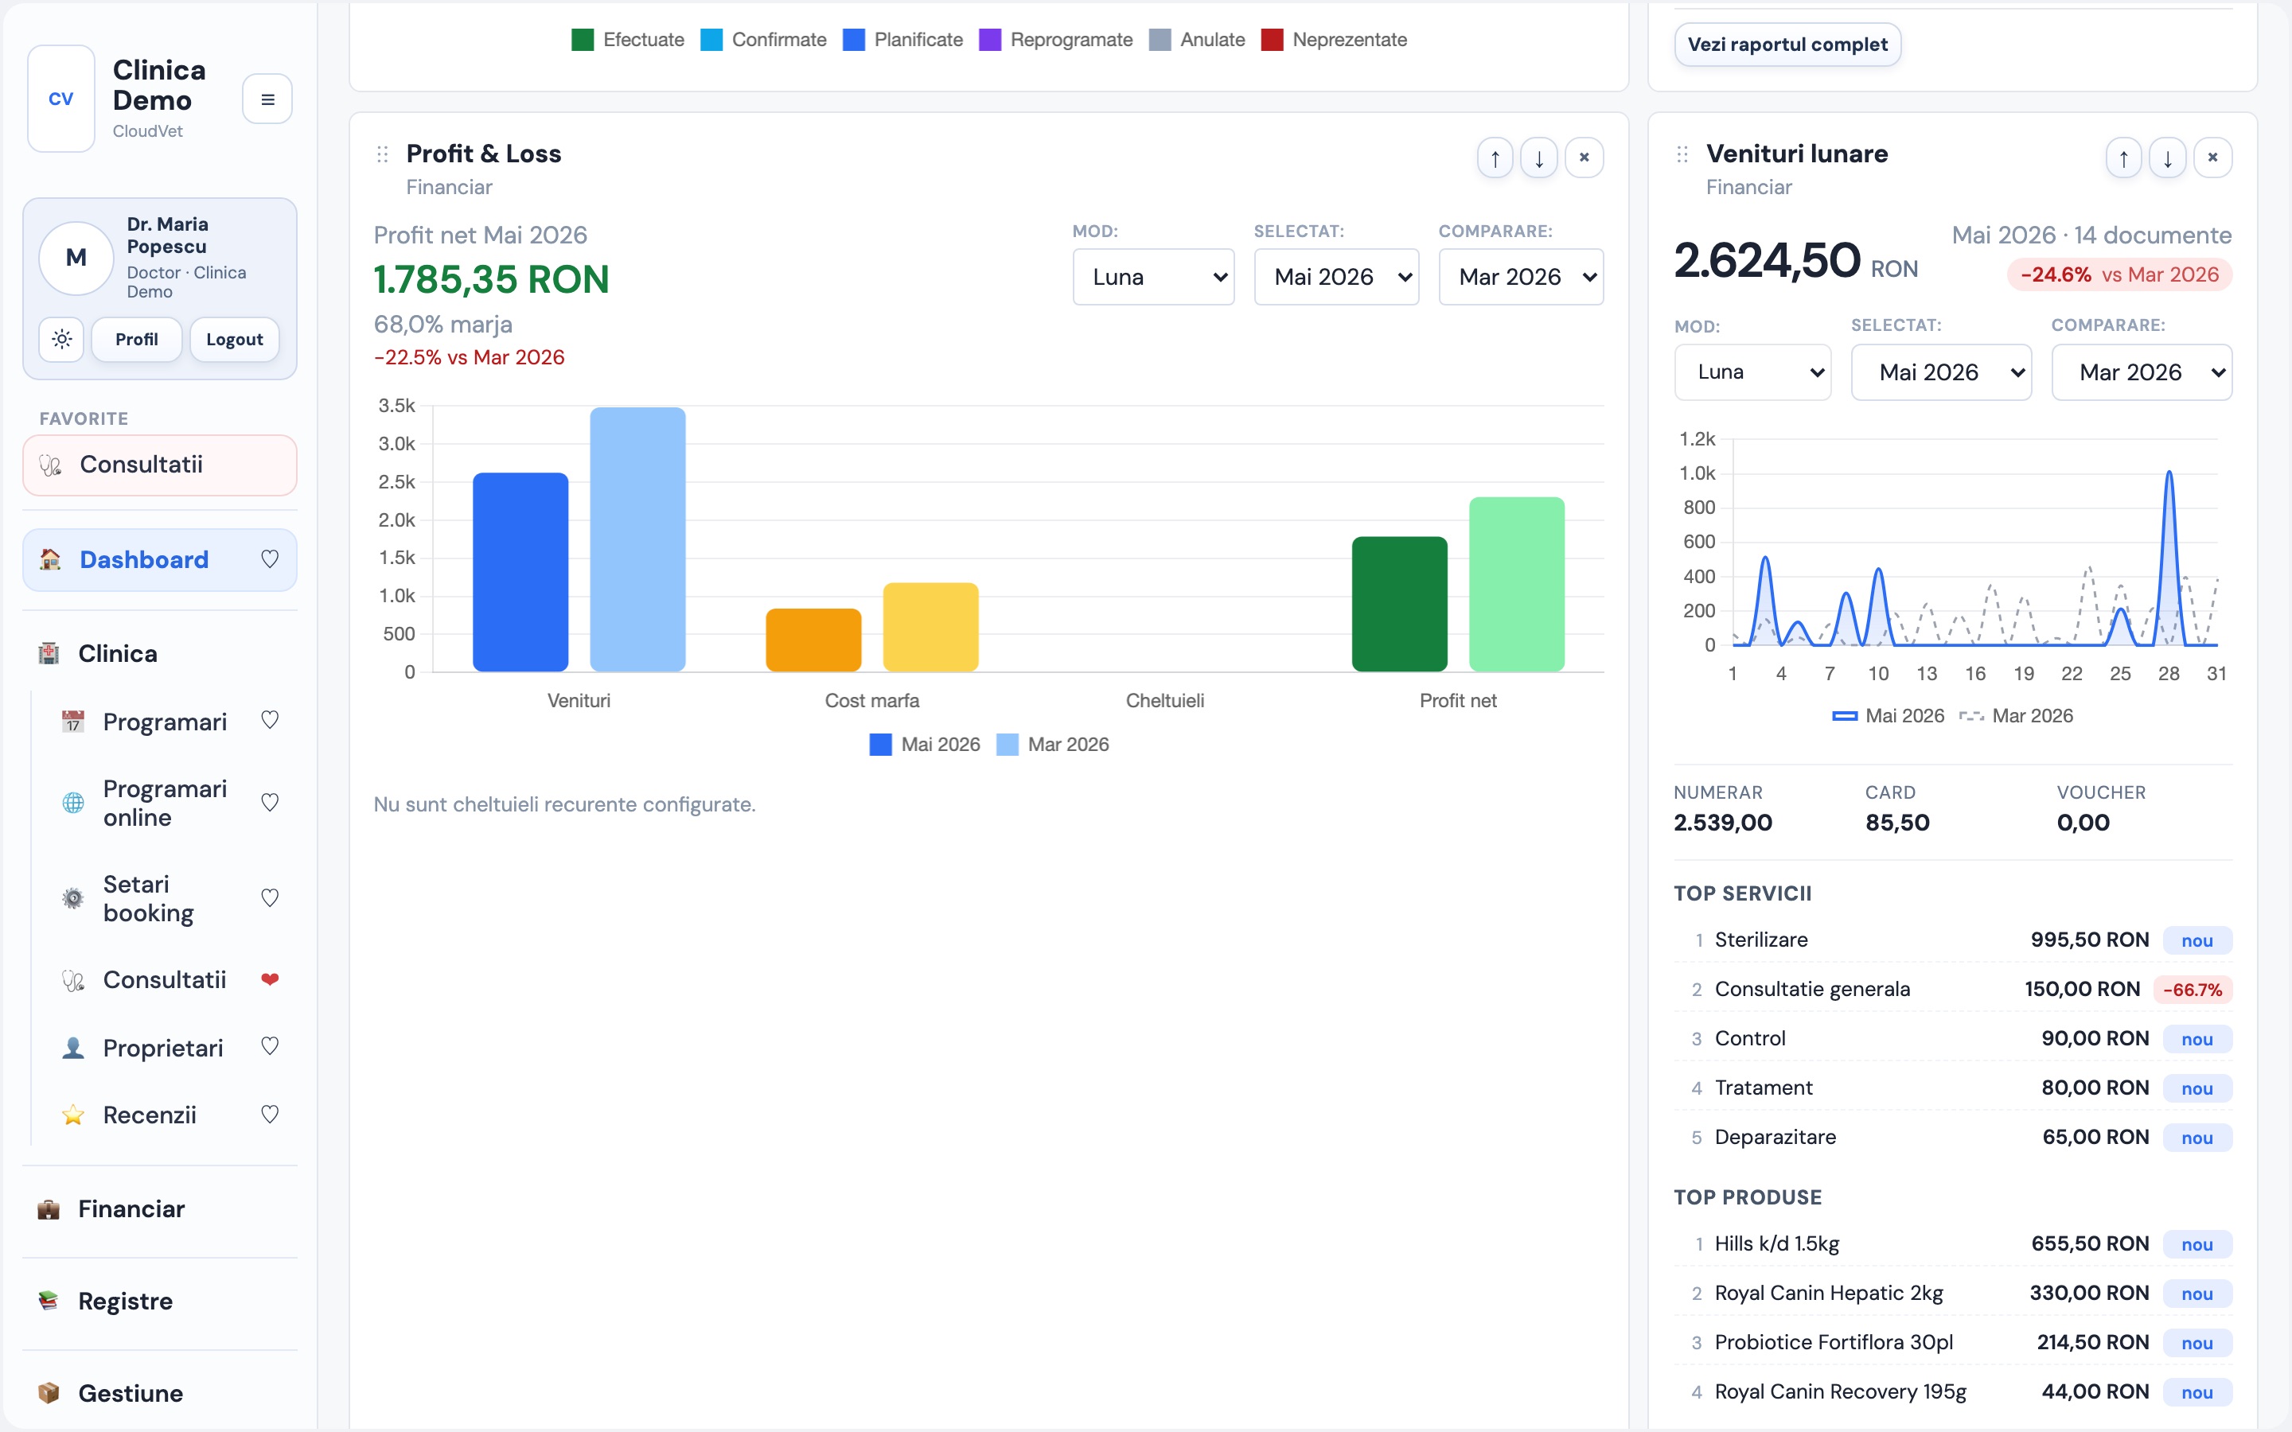Toggle the light theme sun icon

tap(61, 339)
